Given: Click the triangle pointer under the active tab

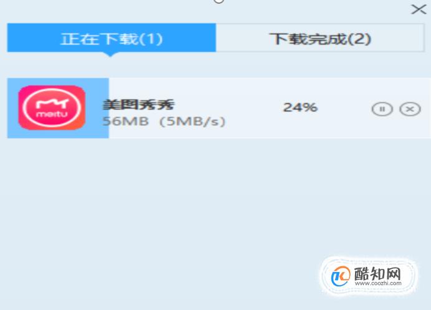Looking at the screenshot, I should (110, 54).
